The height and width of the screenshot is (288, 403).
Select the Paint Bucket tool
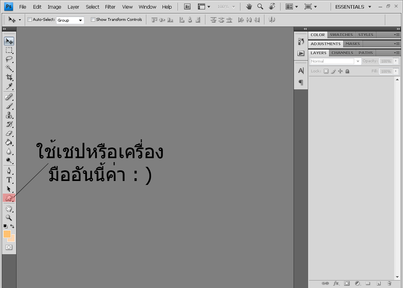click(x=9, y=142)
